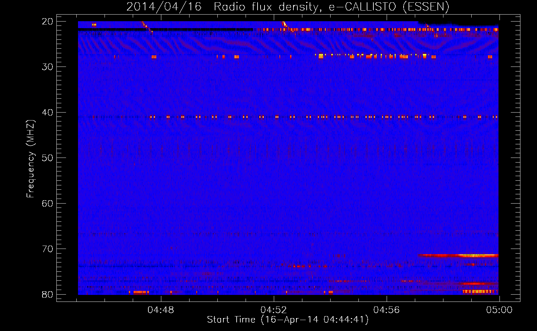537x331 pixels.
Task: Click the 'Frequency (MHZ)' axis label
Action: tap(31, 159)
